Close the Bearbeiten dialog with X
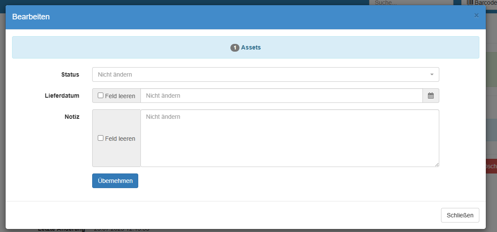This screenshot has width=497, height=232. [x=476, y=15]
